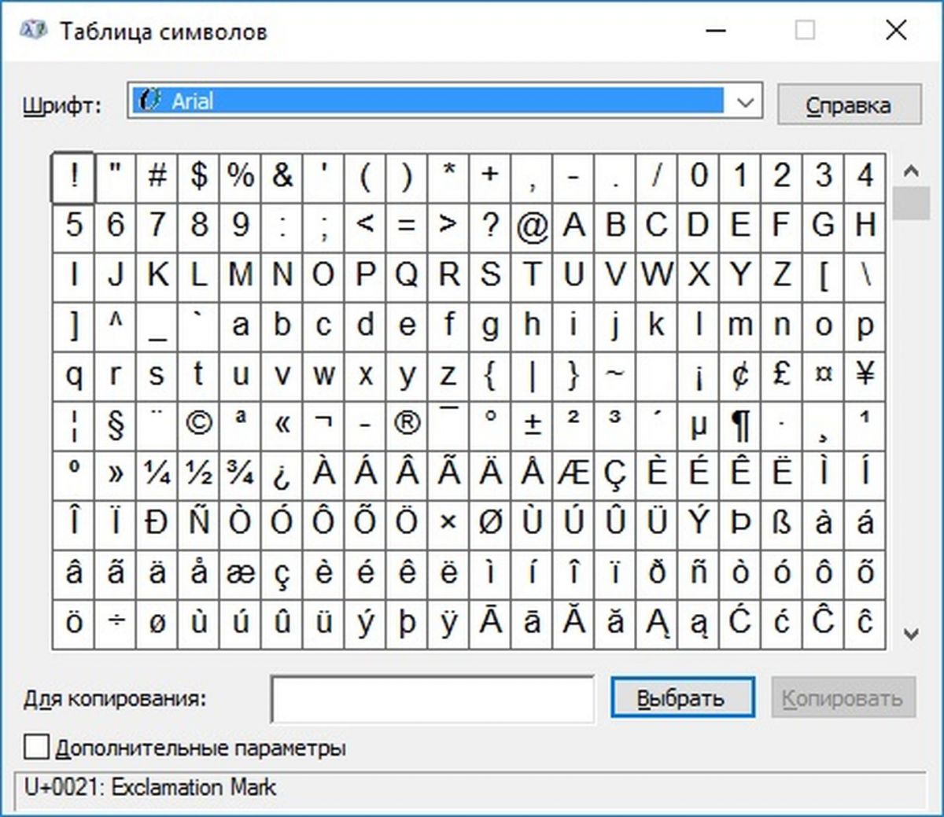The image size is (944, 817).
Task: Click the Выбрать button
Action: pyautogui.click(x=681, y=698)
